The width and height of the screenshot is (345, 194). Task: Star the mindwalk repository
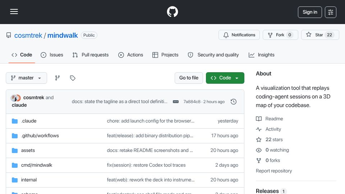tap(320, 35)
